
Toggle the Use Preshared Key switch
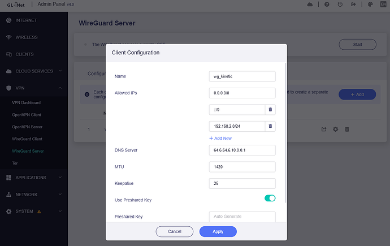coord(270,198)
